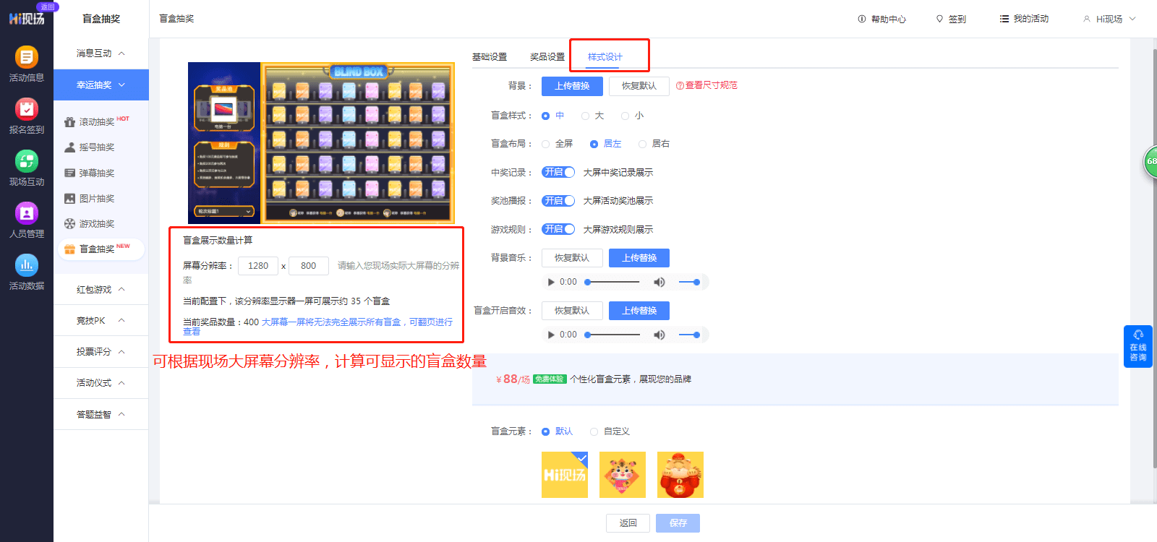Adjust the 盲盒开启音效 volume slider

point(689,335)
